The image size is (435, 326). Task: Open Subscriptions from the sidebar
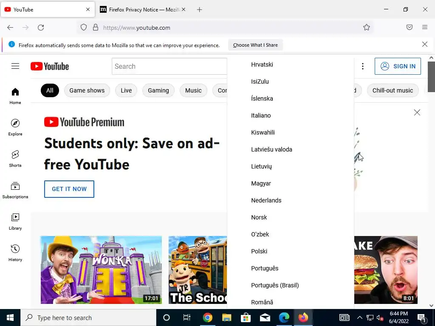15,190
